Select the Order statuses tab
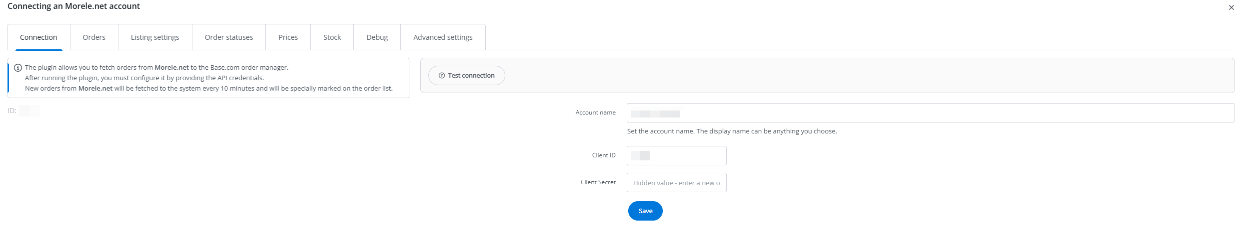The height and width of the screenshot is (240, 1244). [229, 37]
